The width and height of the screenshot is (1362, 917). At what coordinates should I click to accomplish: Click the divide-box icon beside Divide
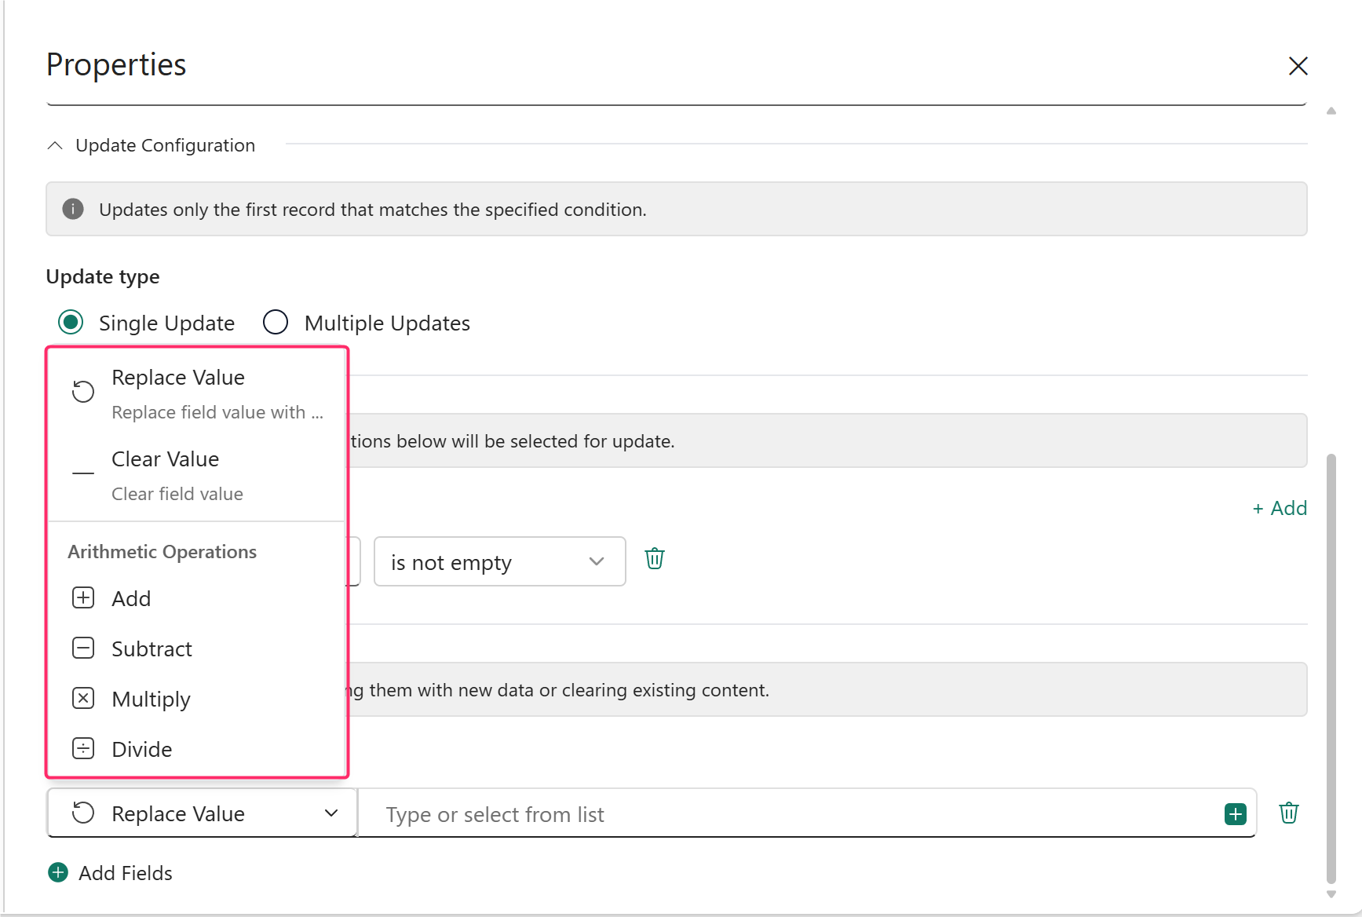click(x=83, y=749)
